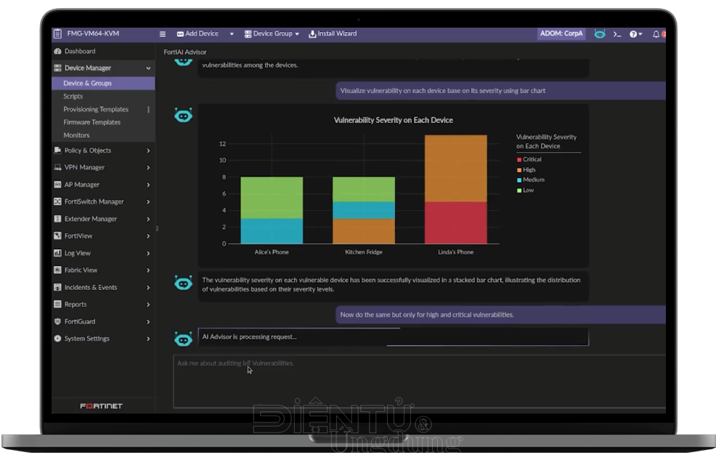Image resolution: width=716 pixels, height=463 pixels.
Task: Click the Device Manager icon in the sidebar
Action: pos(57,68)
